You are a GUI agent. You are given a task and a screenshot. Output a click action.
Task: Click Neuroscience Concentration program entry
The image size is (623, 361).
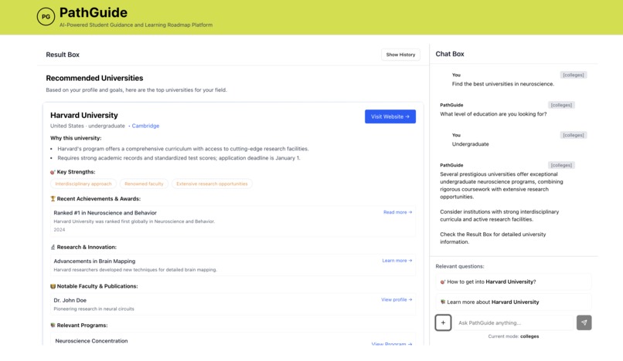[x=91, y=341]
